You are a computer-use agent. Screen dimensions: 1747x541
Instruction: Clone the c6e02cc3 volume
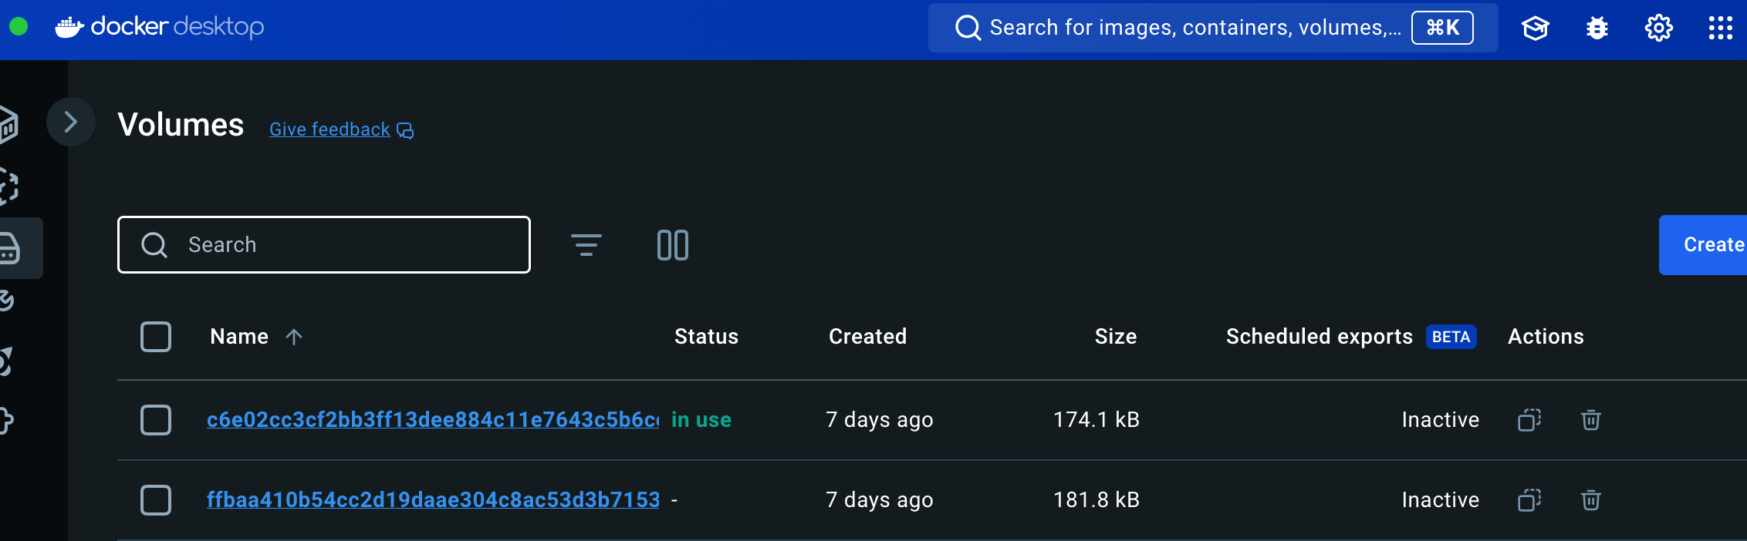1529,420
